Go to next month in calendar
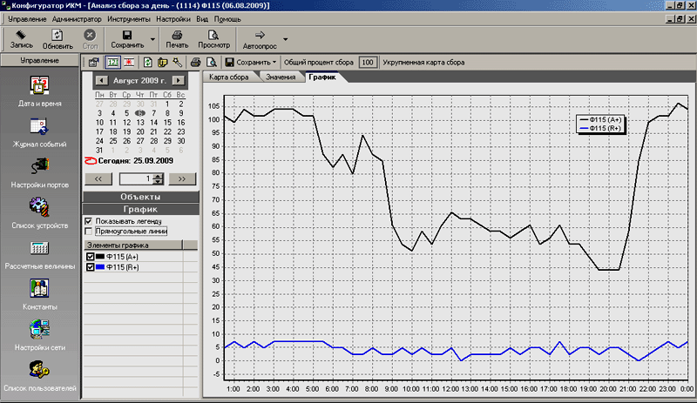 179,80
